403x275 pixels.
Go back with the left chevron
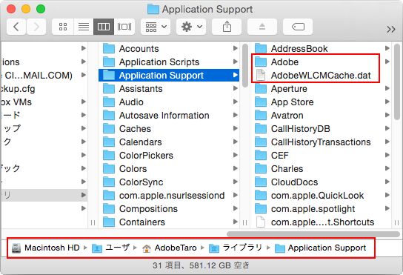[x=16, y=27]
